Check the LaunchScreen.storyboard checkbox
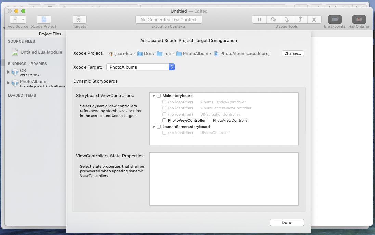The image size is (375, 235). point(159,127)
